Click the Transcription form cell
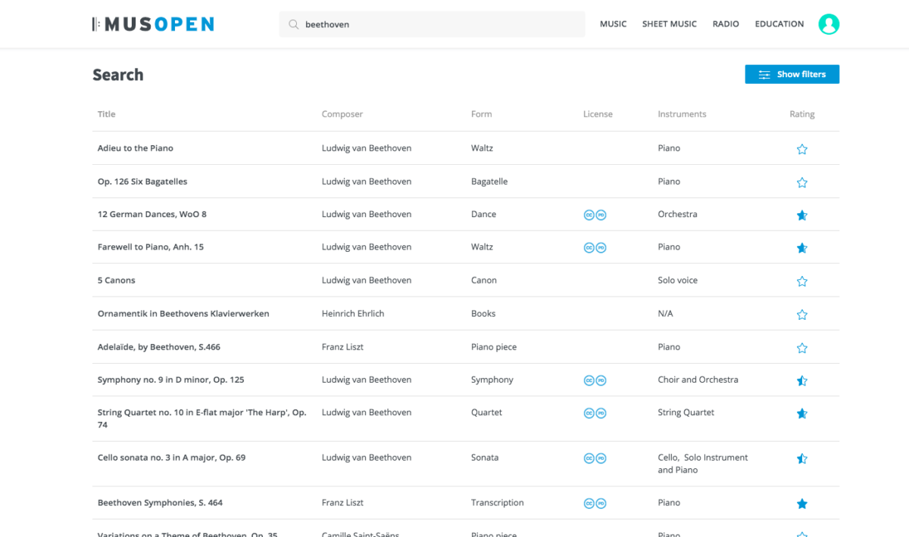 (498, 502)
